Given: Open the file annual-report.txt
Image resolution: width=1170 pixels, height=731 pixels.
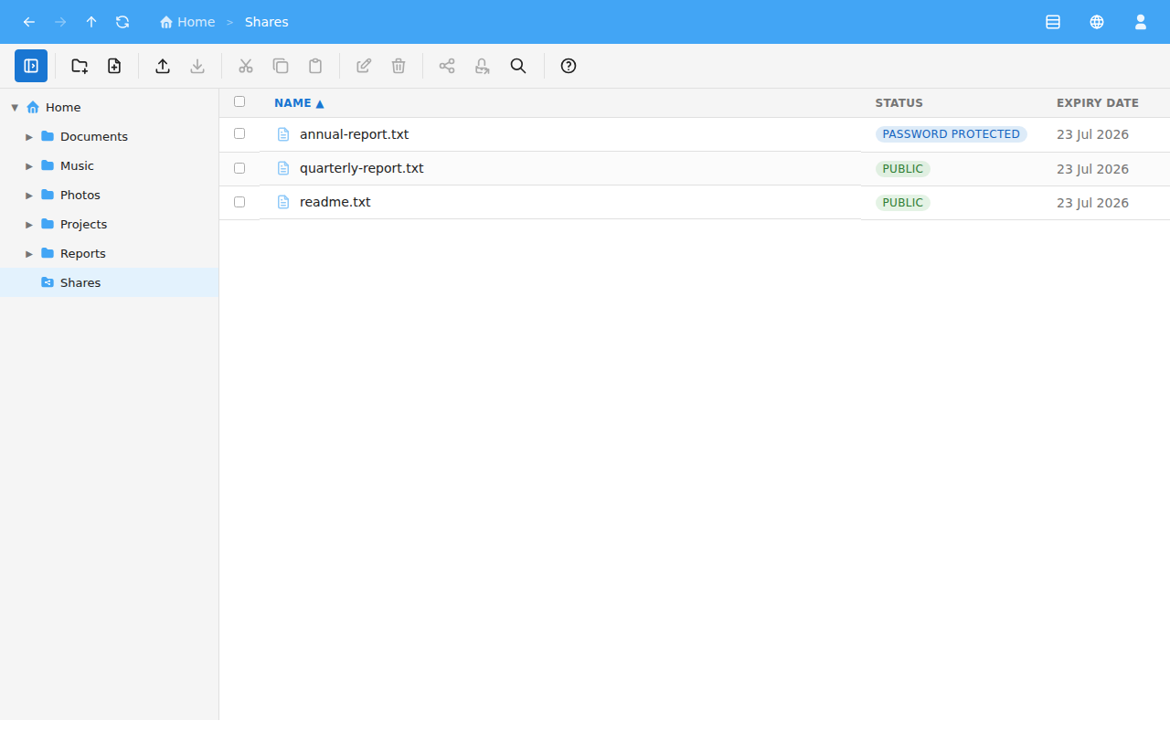Looking at the screenshot, I should point(354,134).
